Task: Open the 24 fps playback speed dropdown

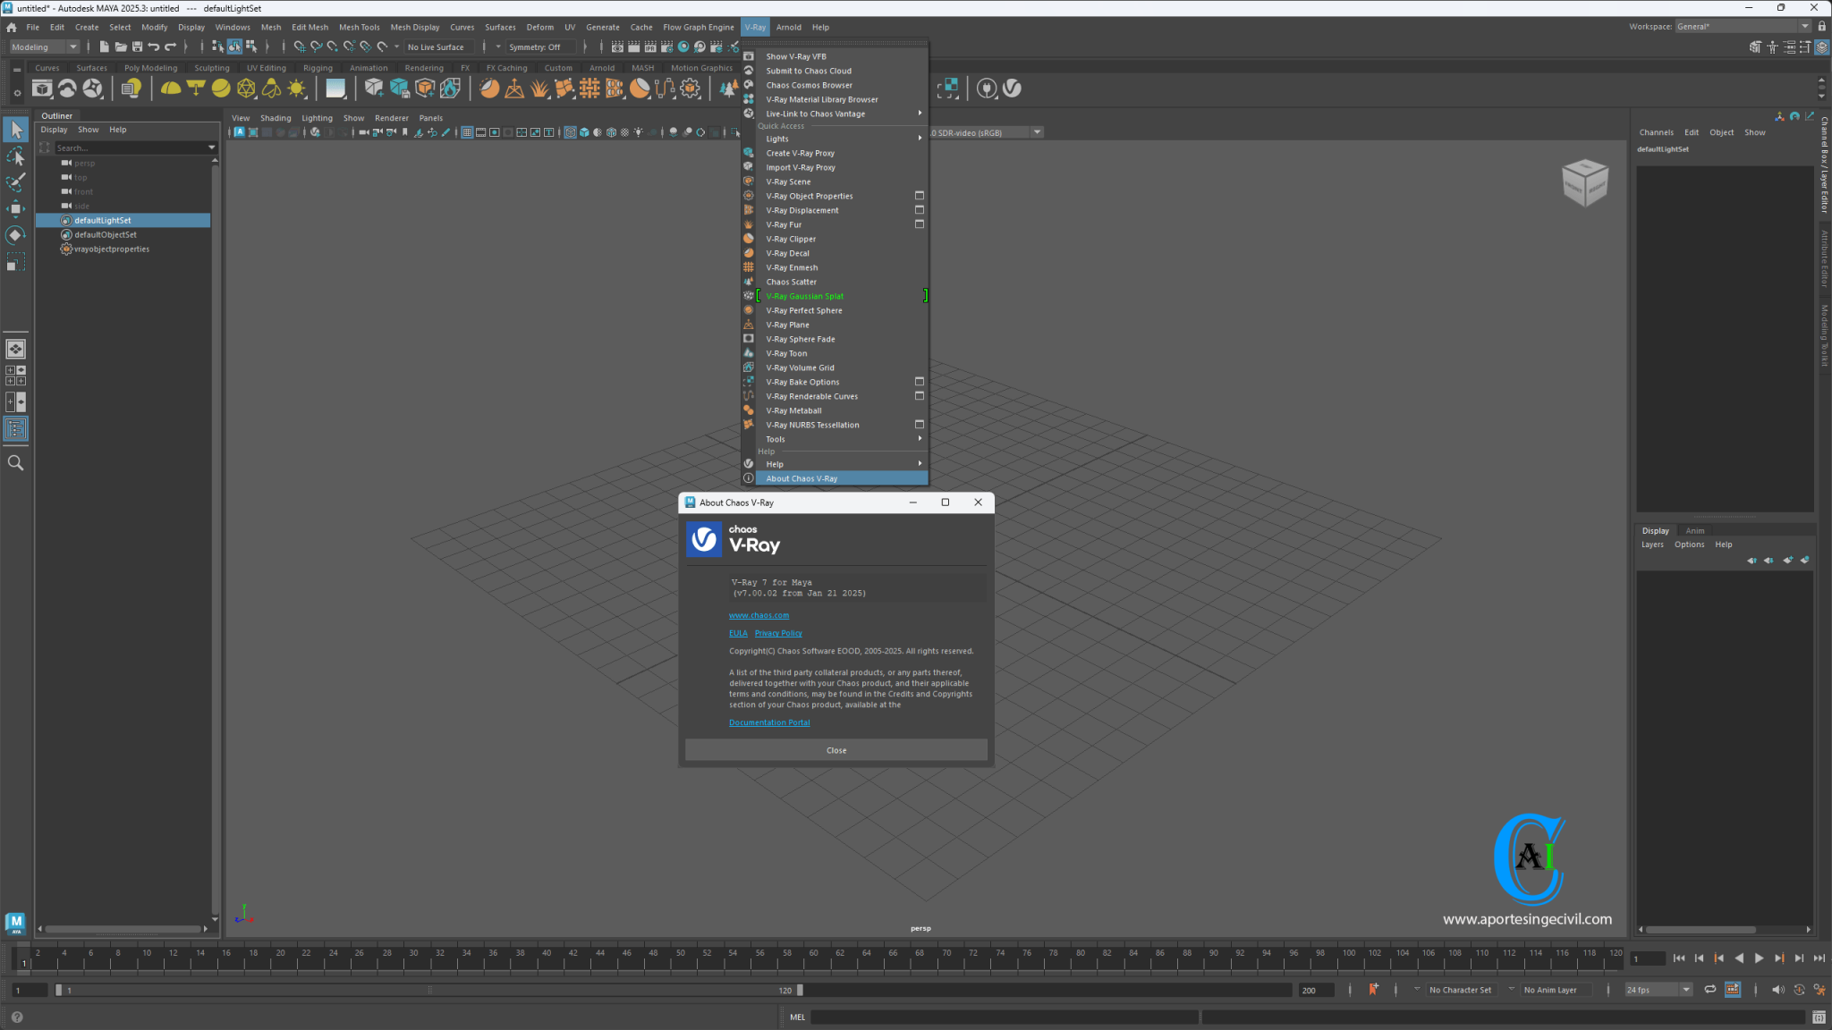Action: [x=1658, y=990]
